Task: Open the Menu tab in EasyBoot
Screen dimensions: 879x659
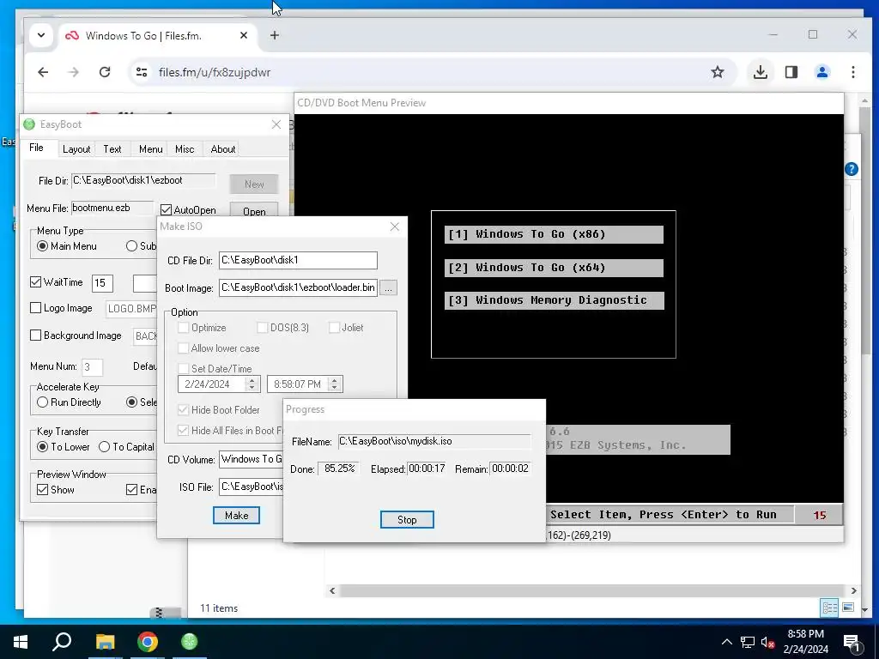Action: (x=151, y=149)
